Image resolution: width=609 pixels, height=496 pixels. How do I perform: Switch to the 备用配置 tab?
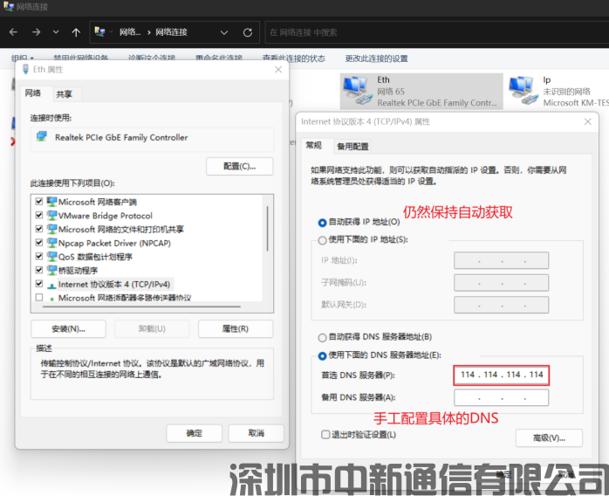click(x=352, y=147)
